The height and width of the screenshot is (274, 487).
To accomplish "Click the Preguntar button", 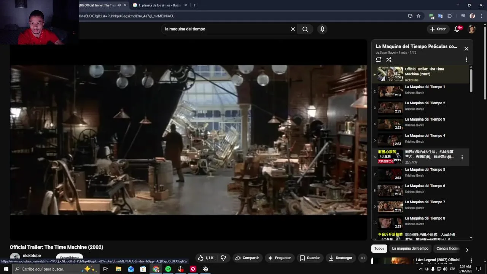I will (x=280, y=258).
